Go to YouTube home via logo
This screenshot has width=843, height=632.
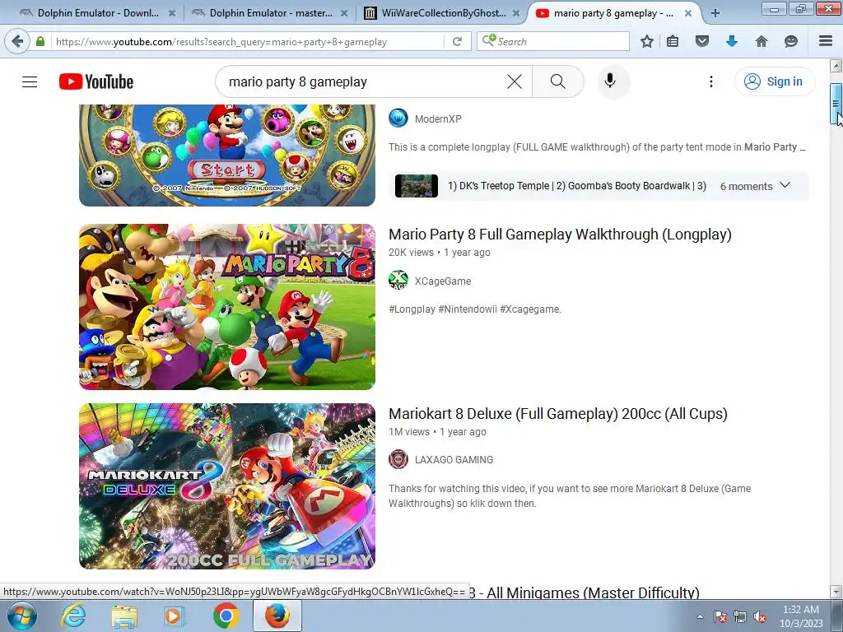click(x=96, y=81)
